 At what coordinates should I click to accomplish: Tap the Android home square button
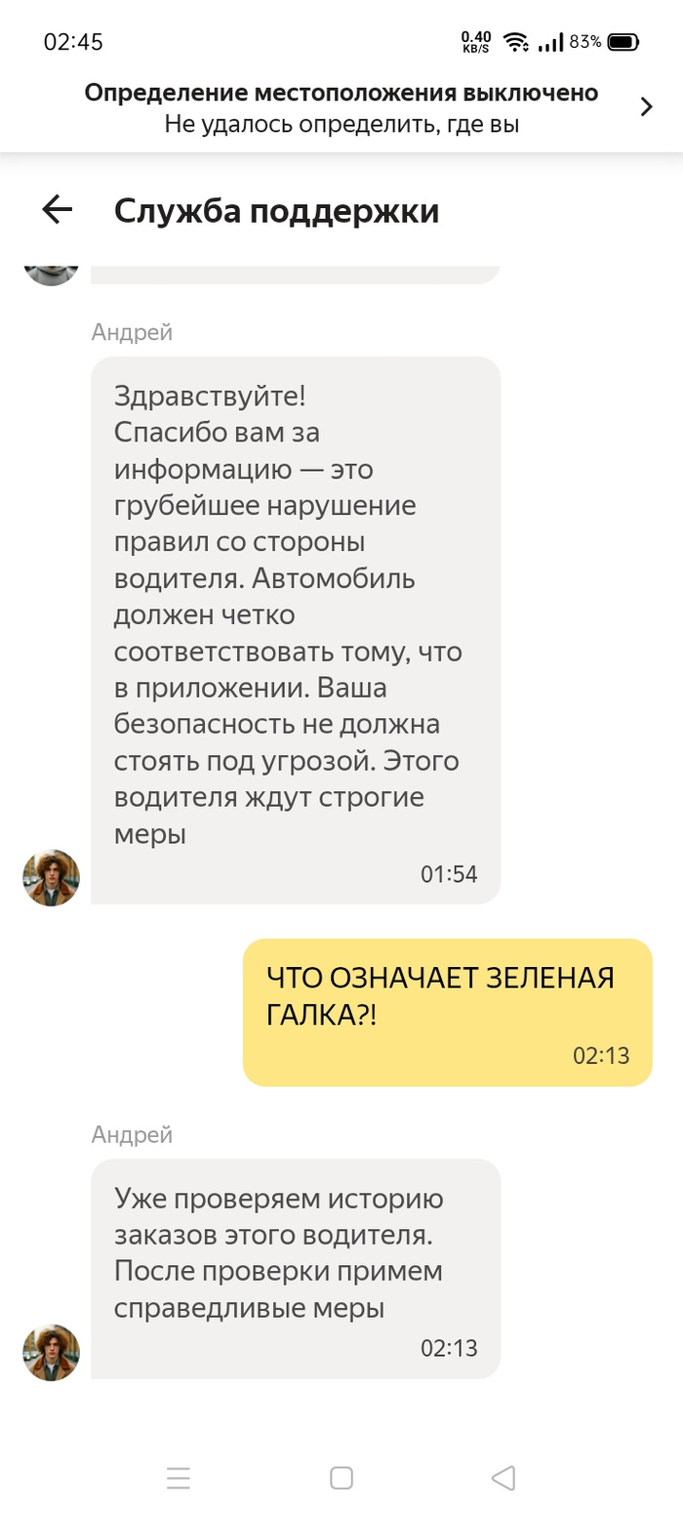pyautogui.click(x=341, y=1478)
